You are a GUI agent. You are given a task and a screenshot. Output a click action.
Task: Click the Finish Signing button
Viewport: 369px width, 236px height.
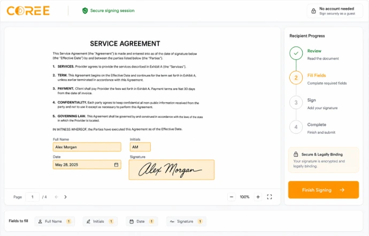coord(324,190)
